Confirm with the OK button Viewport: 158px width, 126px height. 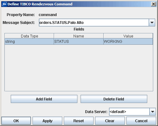(x=16, y=121)
